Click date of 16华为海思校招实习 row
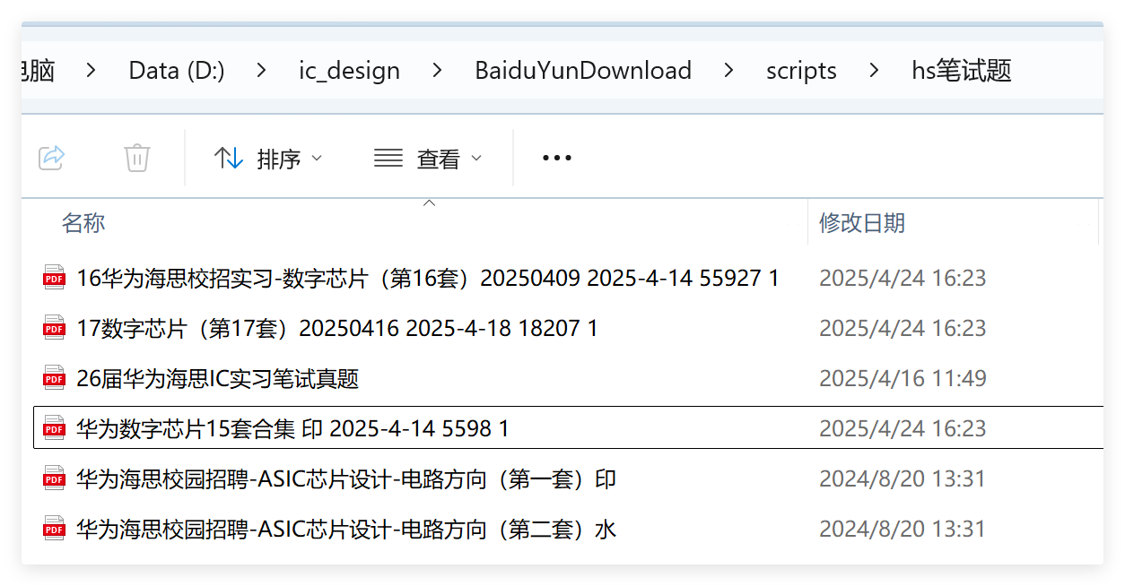Viewport: 1125px width, 586px height. (903, 278)
